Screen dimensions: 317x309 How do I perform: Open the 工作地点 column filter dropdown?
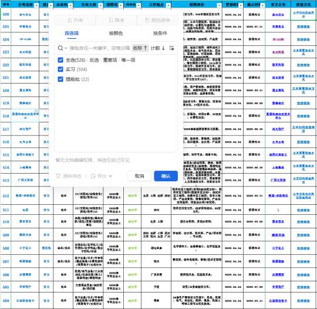[168, 5]
